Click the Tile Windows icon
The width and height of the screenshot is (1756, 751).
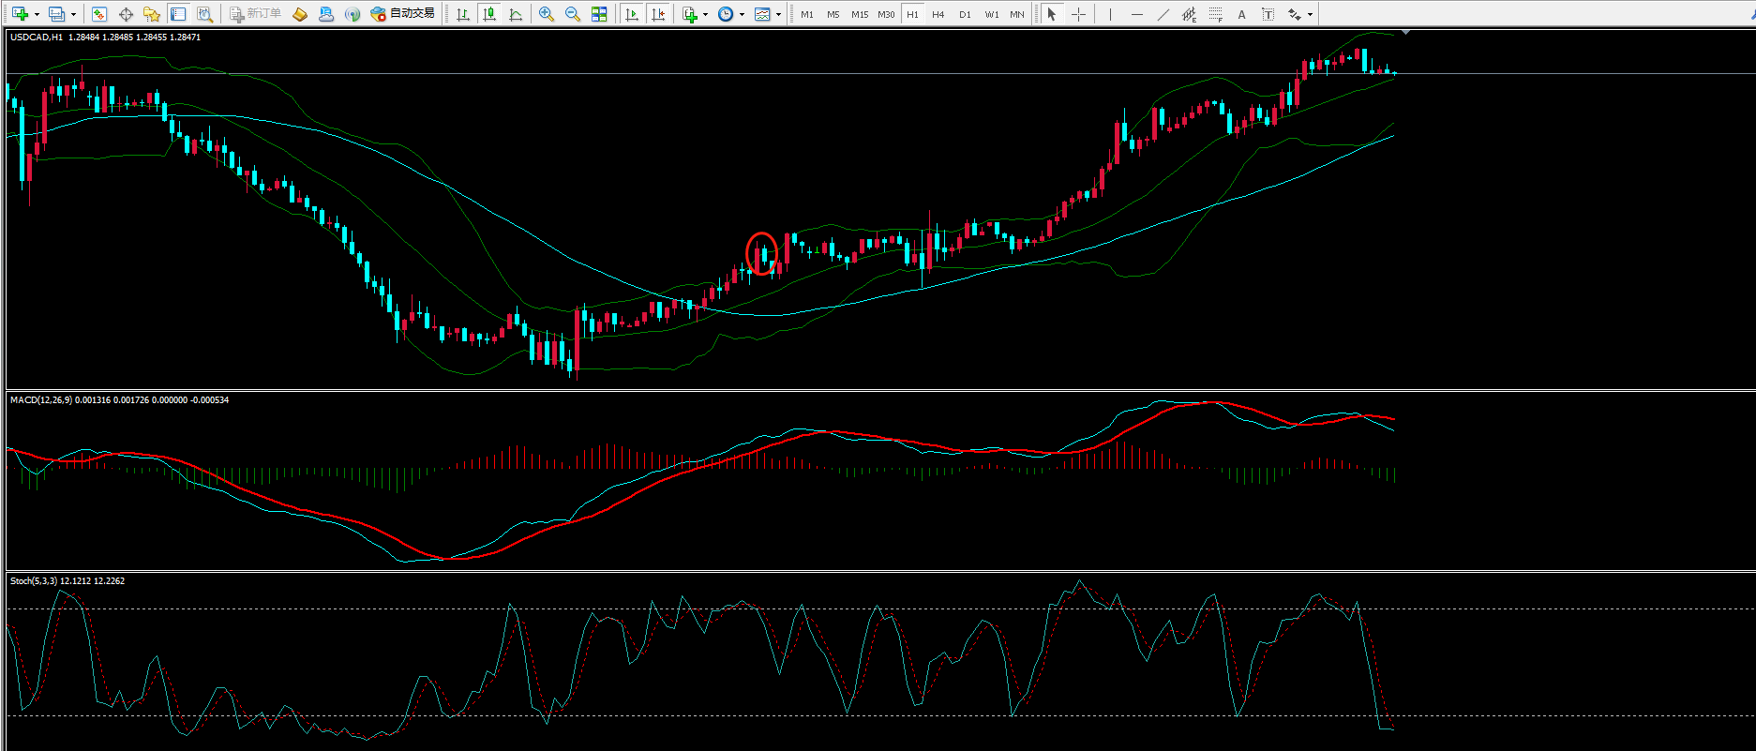click(x=599, y=14)
